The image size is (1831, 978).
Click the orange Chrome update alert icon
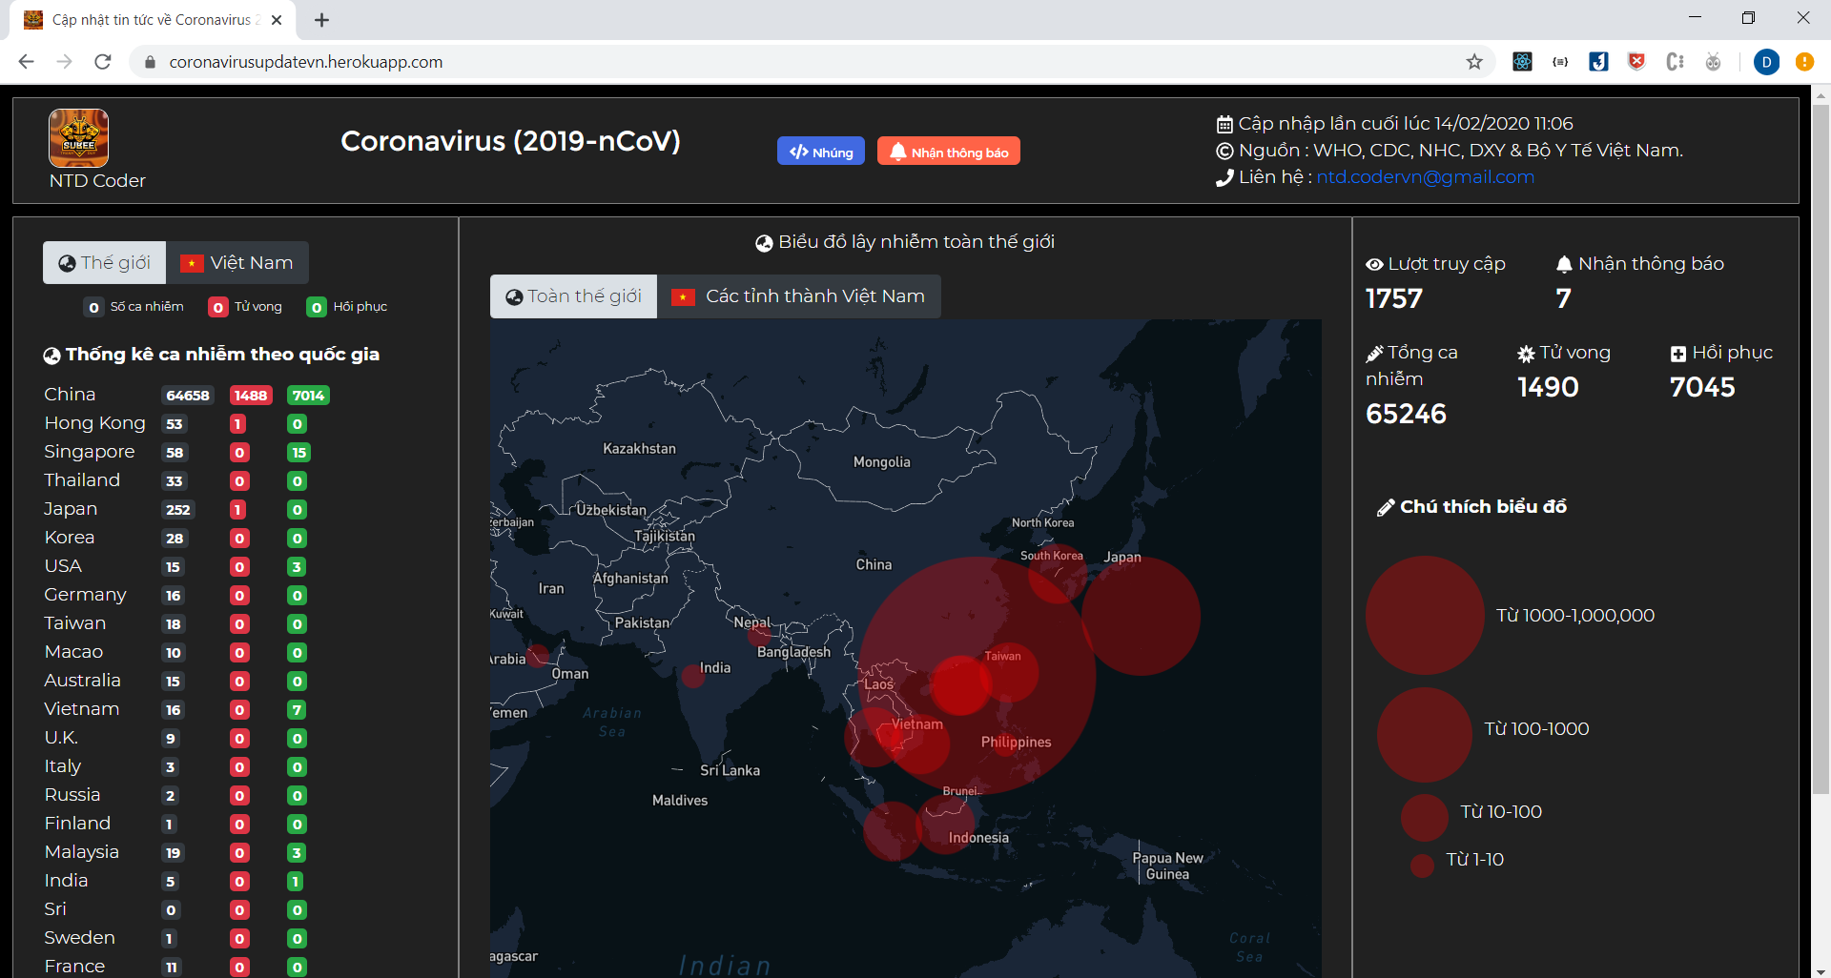tap(1804, 62)
